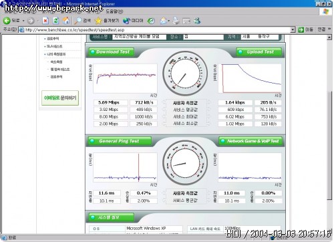Click the Print toolbar icon
The height and width of the screenshot is (242, 334).
click(176, 21)
